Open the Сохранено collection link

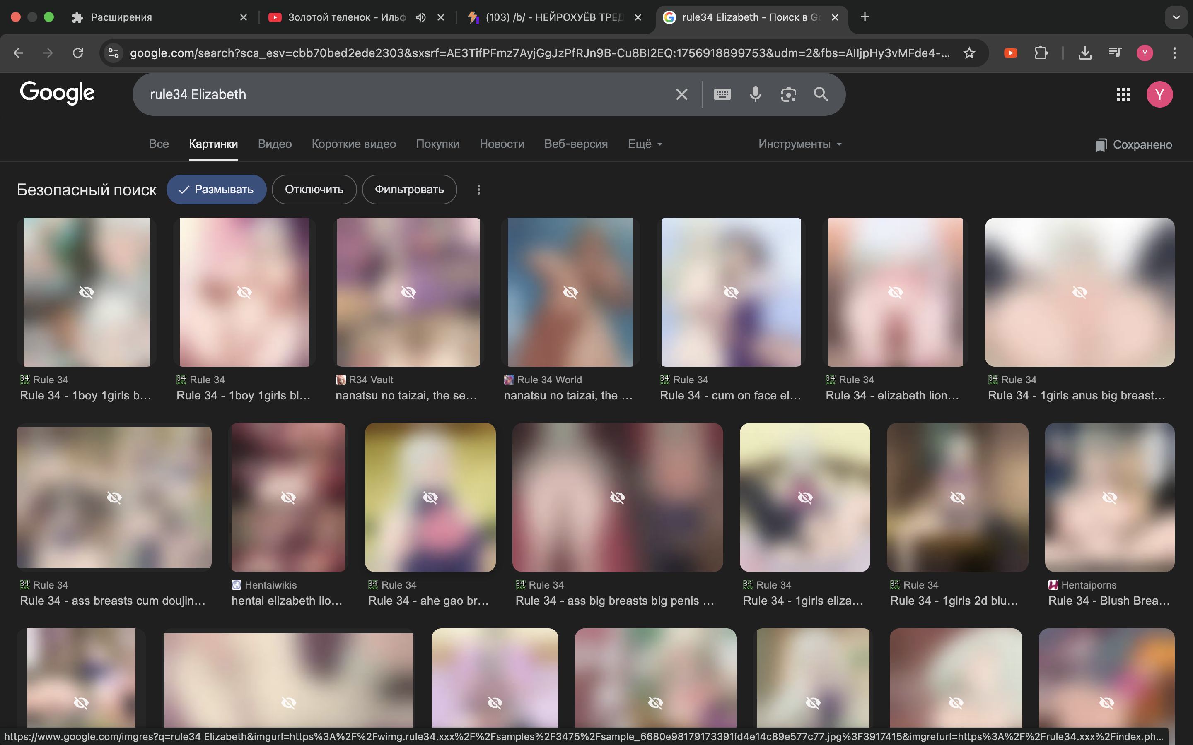point(1133,145)
